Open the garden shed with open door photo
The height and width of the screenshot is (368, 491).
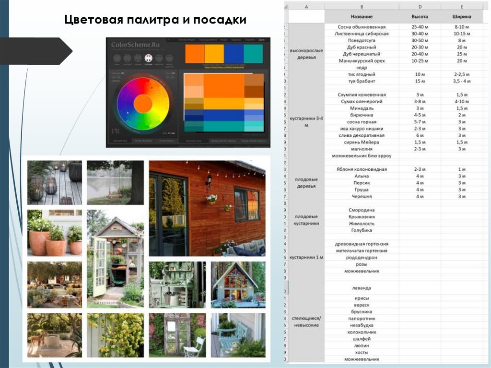[x=115, y=259]
